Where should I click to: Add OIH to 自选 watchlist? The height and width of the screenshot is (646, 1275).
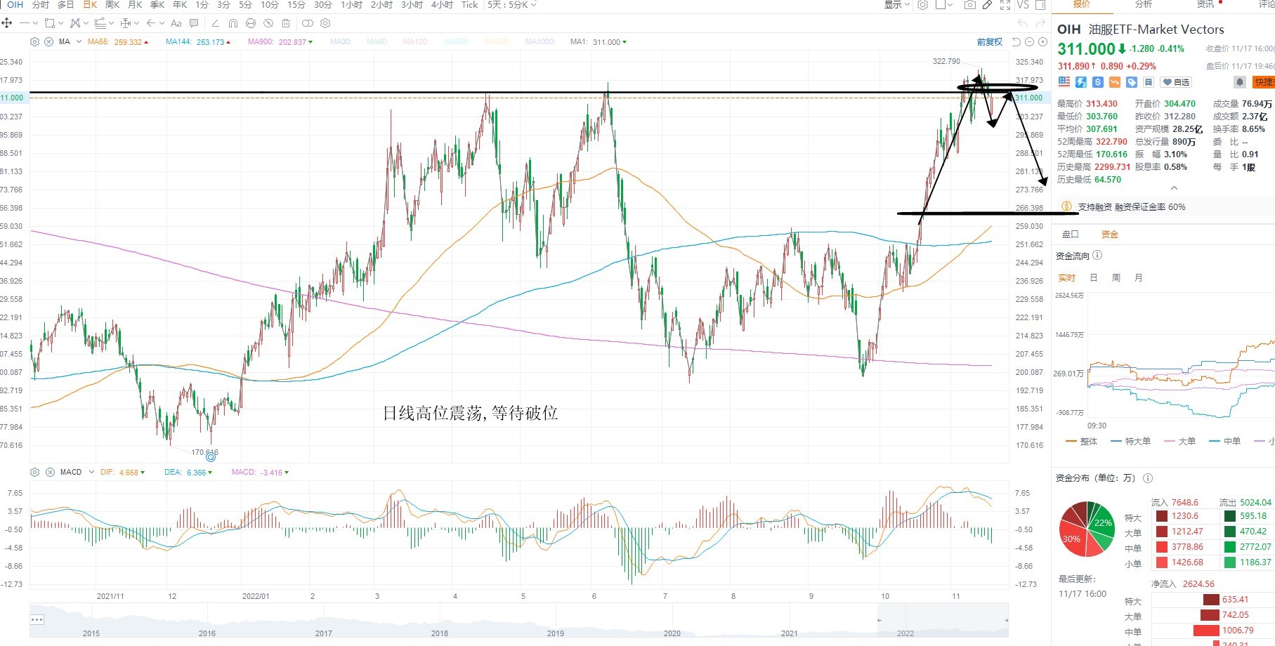click(1177, 82)
